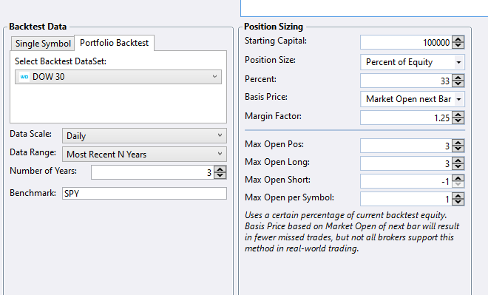The height and width of the screenshot is (295, 488).
Task: Increase Max Open Short with up arrow
Action: [458, 178]
